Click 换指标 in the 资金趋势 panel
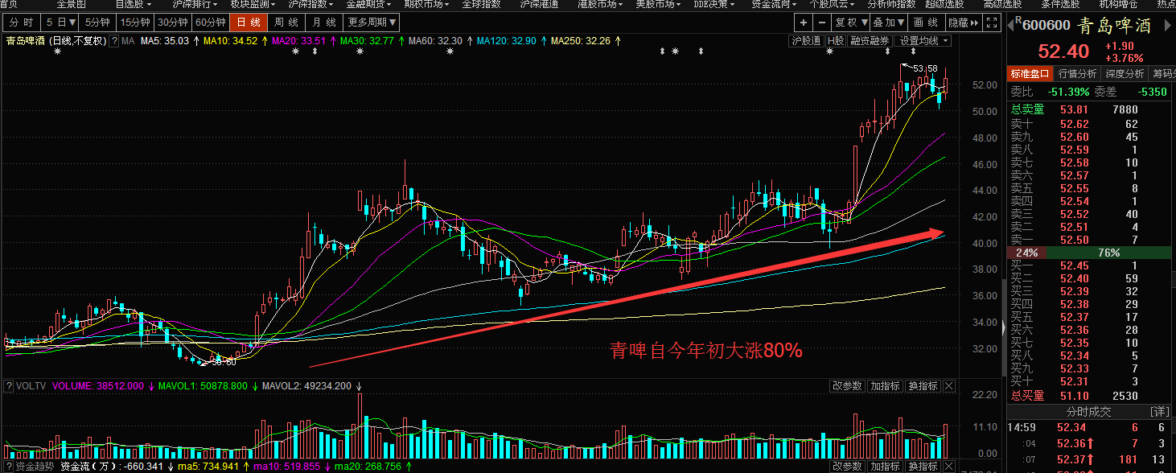This screenshot has width=1176, height=473. [x=922, y=467]
